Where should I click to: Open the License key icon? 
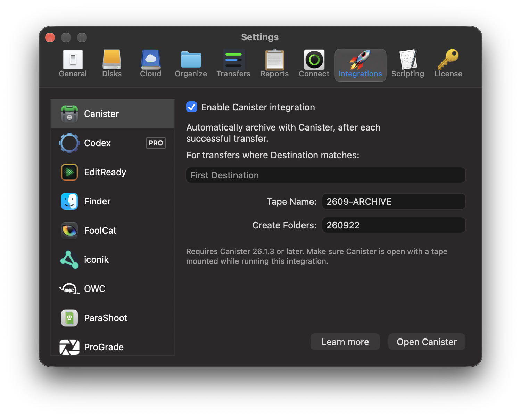(448, 59)
